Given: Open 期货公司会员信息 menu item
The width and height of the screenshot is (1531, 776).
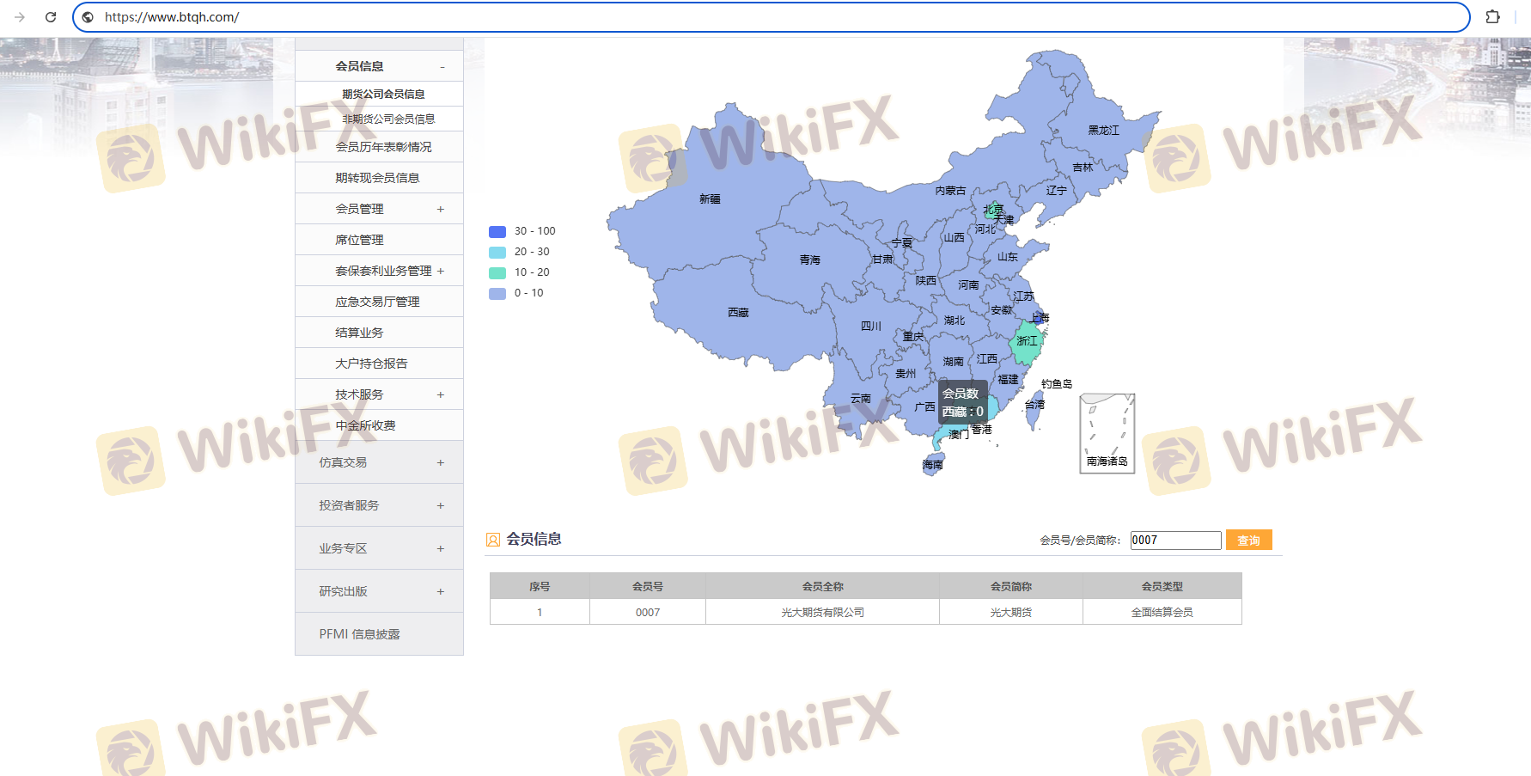Looking at the screenshot, I should point(383,95).
